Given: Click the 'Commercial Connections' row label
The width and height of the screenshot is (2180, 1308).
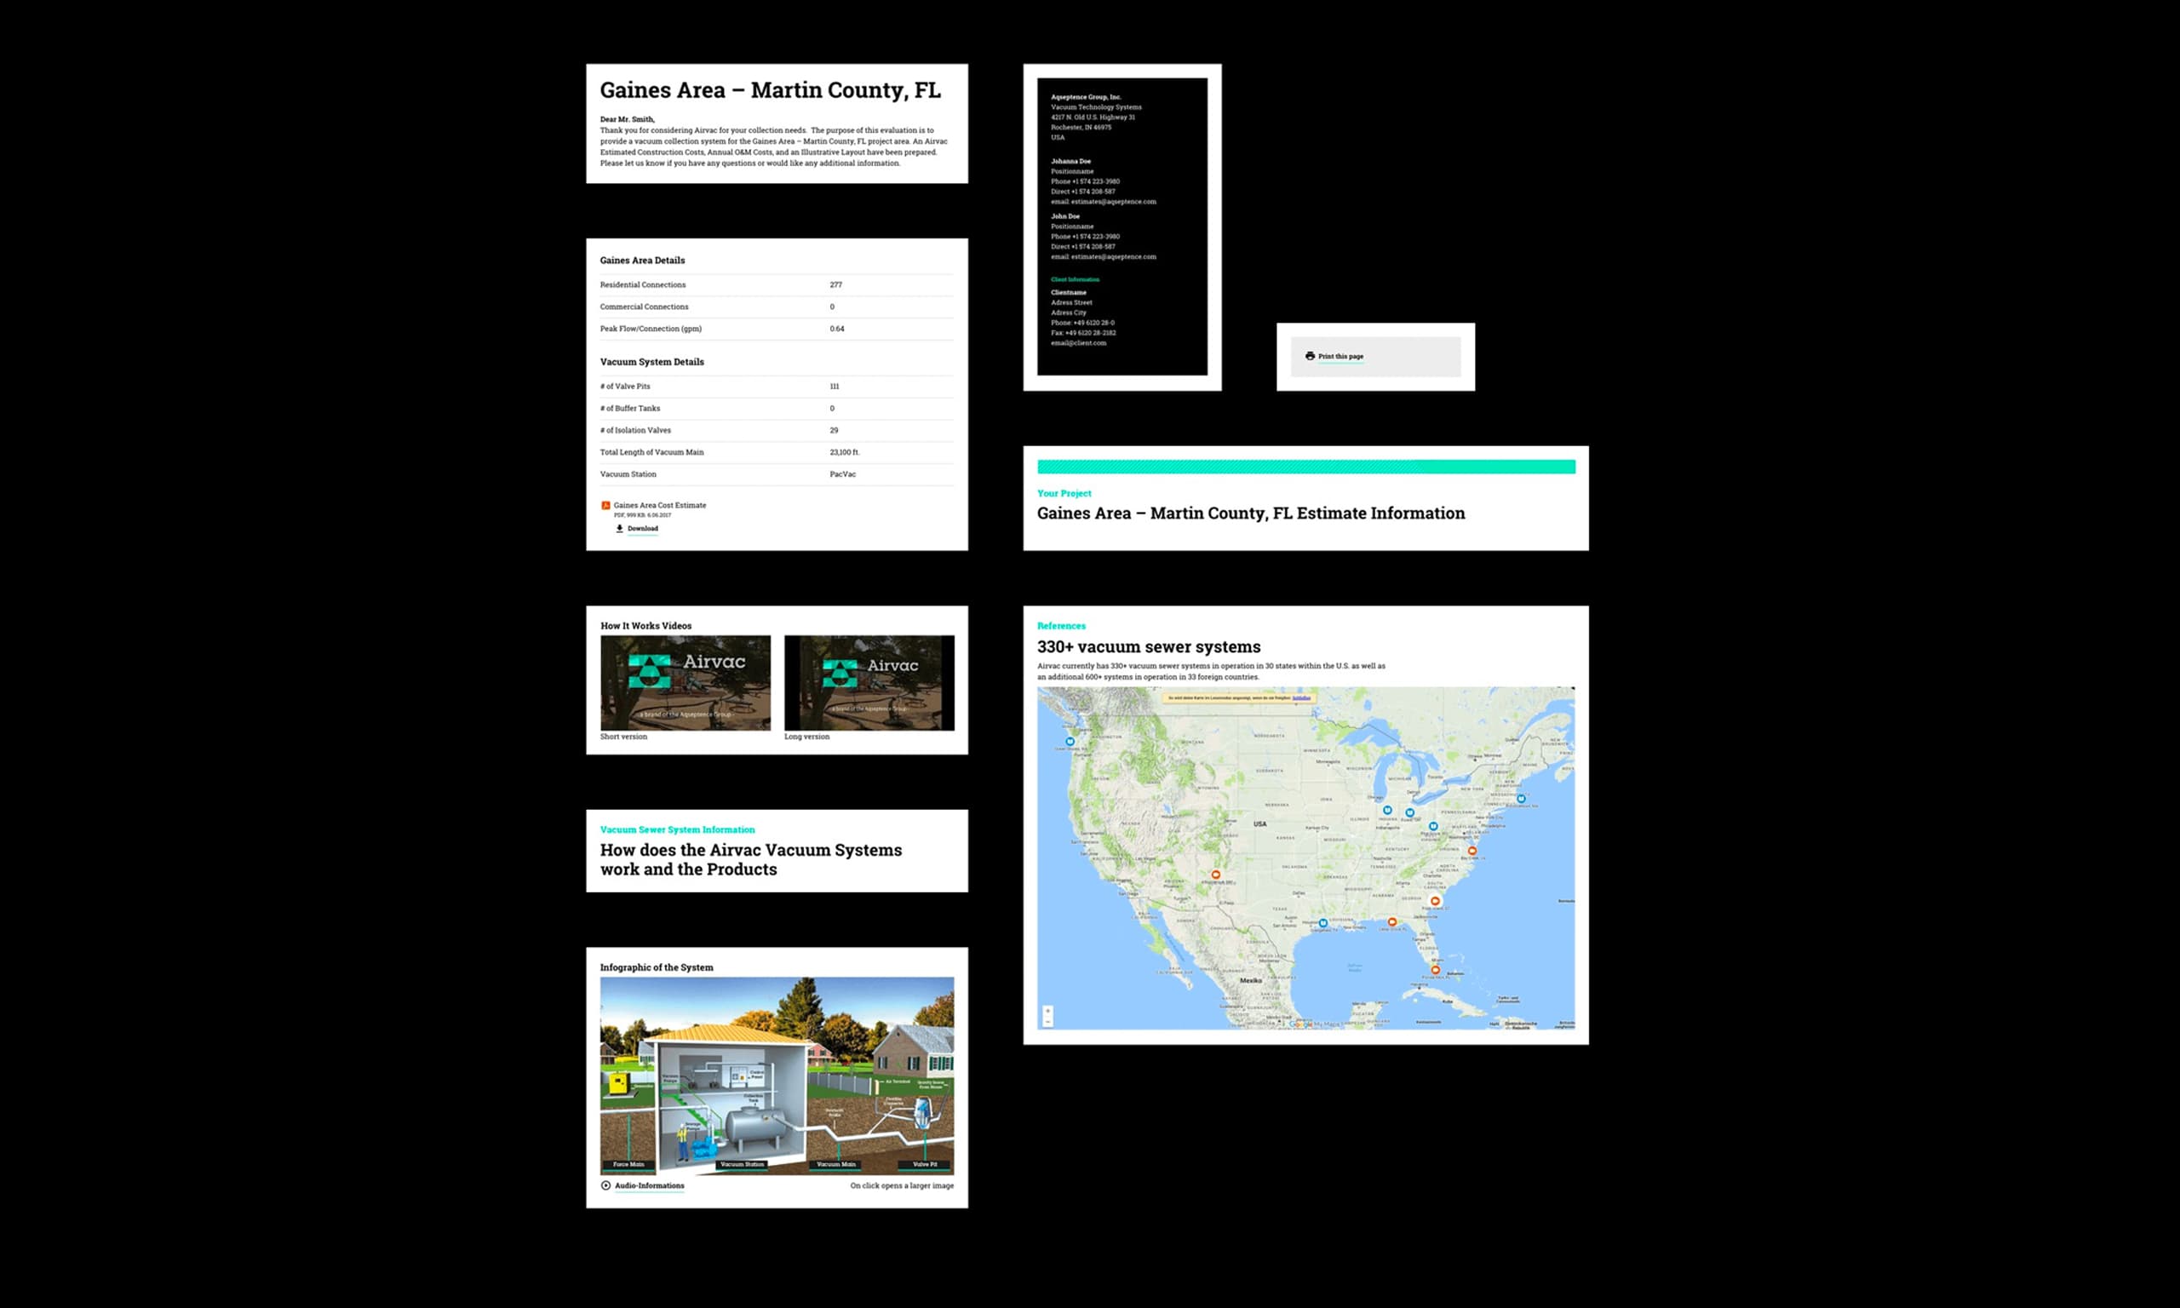Looking at the screenshot, I should pyautogui.click(x=644, y=307).
